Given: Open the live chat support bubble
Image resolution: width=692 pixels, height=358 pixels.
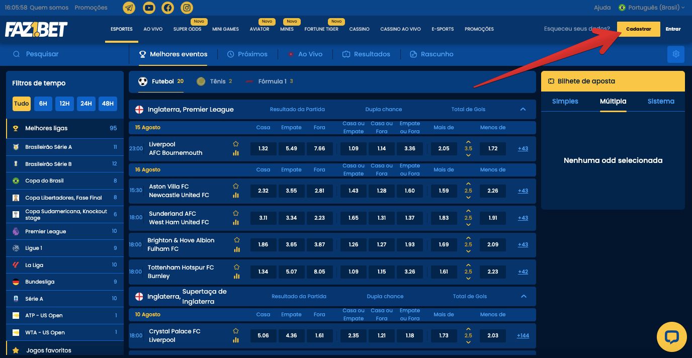Looking at the screenshot, I should click(x=671, y=337).
